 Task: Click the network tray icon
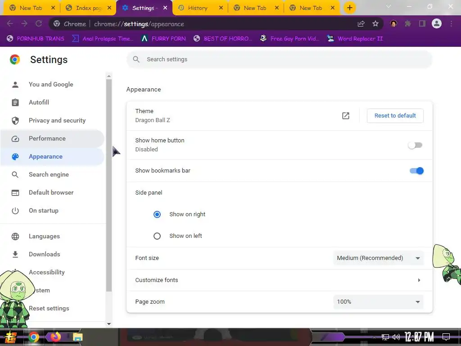pyautogui.click(x=385, y=337)
